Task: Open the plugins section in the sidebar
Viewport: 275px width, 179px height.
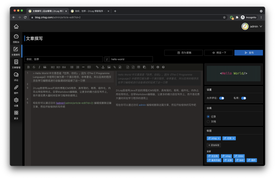Action: [16, 89]
